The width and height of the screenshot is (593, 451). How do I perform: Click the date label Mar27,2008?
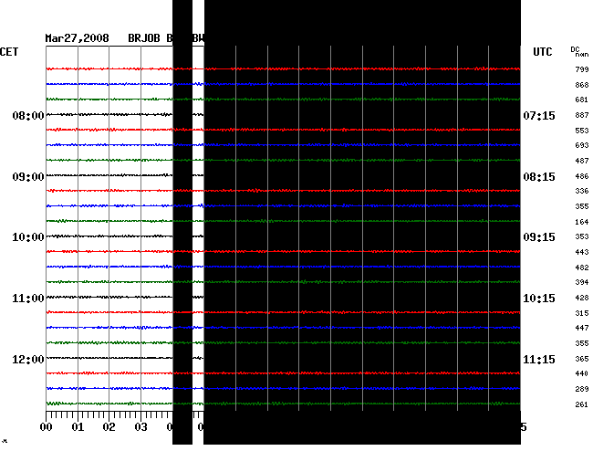coord(78,38)
